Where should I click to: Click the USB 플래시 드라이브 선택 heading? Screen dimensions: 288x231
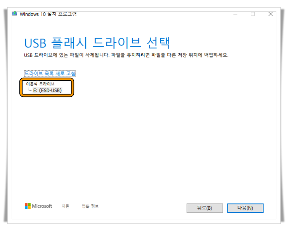point(97,43)
